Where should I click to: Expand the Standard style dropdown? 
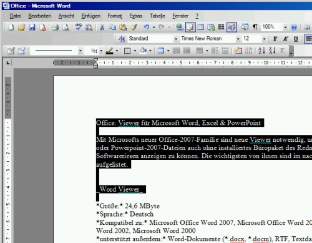pos(176,39)
